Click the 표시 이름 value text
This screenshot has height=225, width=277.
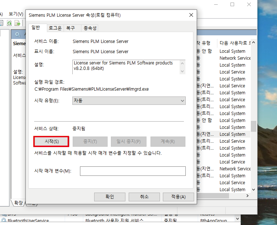(x=101, y=52)
